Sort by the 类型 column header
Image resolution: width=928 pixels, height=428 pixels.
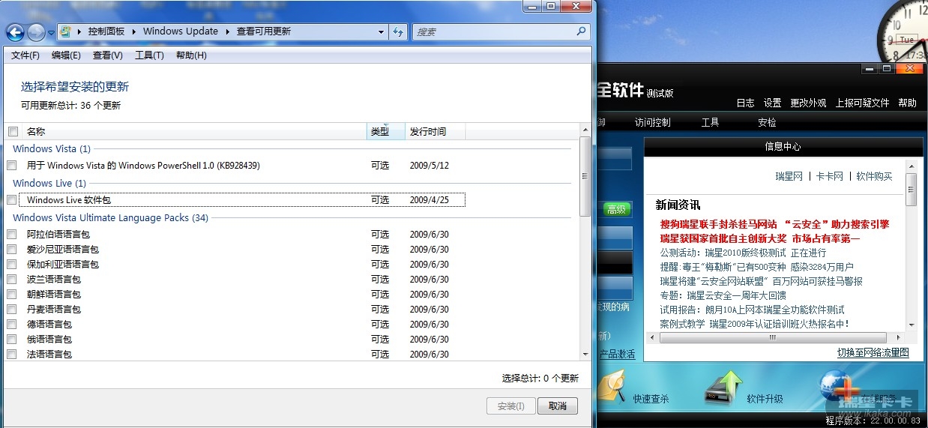386,131
